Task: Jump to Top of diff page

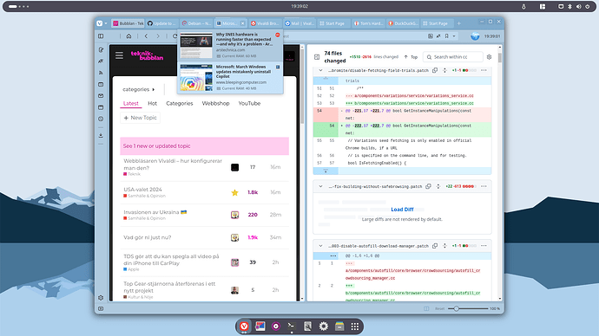Action: coord(411,57)
